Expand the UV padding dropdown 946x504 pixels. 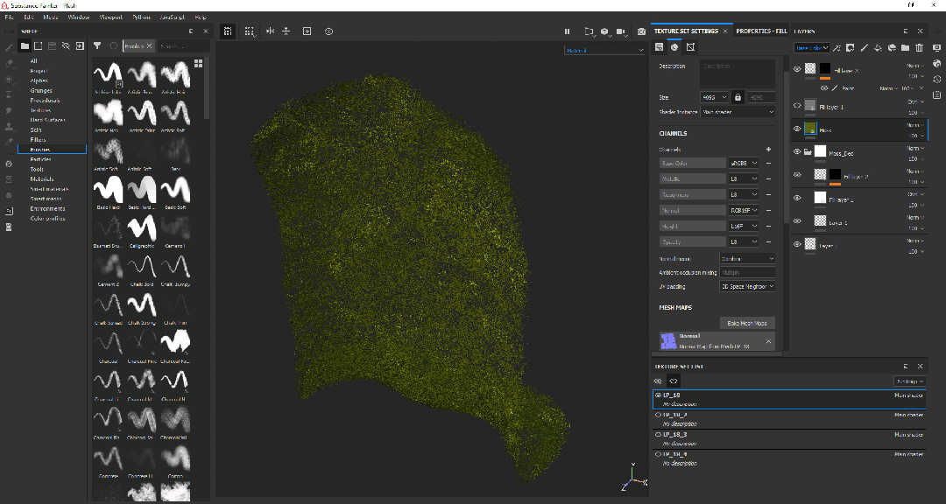746,286
